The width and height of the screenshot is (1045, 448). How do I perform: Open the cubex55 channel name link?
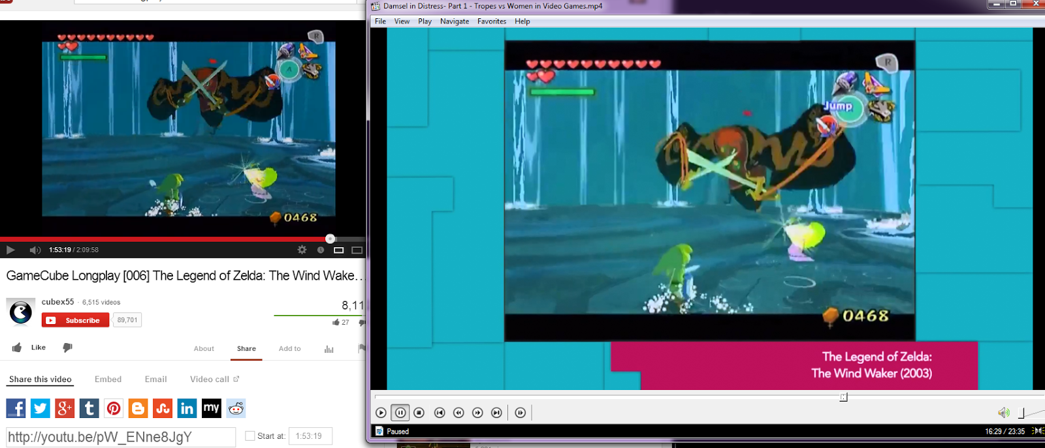[57, 302]
